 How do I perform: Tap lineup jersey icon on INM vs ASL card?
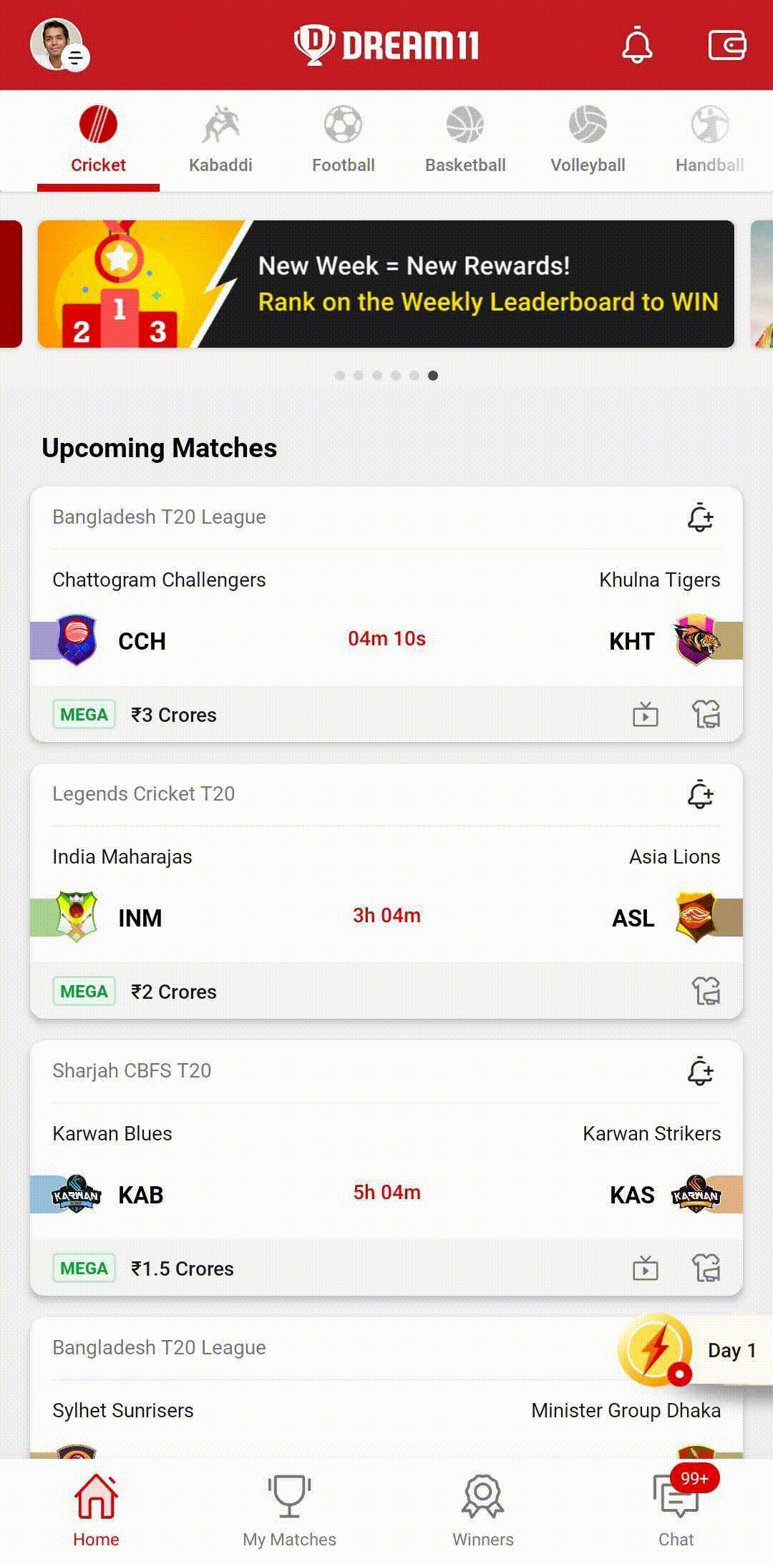pyautogui.click(x=706, y=991)
